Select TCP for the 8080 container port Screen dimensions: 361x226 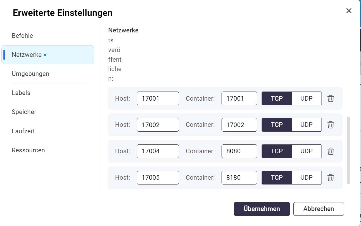pos(277,151)
